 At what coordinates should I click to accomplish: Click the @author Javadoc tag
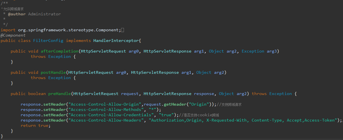pos(17,14)
